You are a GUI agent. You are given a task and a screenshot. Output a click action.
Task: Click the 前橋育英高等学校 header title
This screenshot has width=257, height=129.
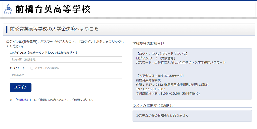click(x=53, y=9)
